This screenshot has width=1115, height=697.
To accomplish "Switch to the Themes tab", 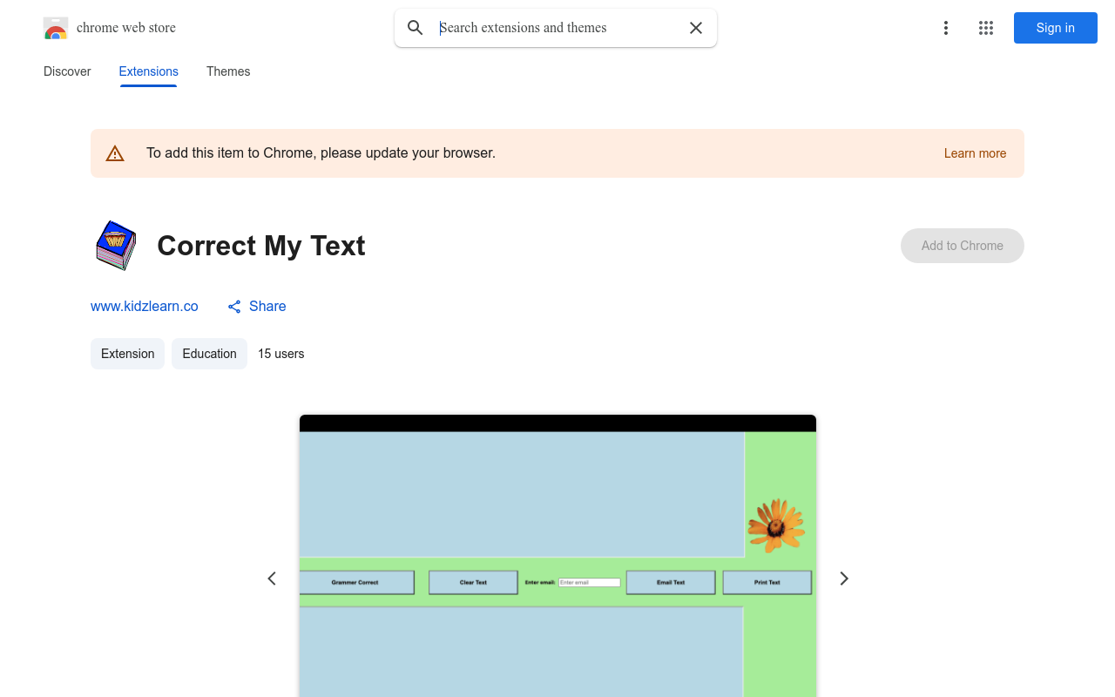I will [x=228, y=71].
